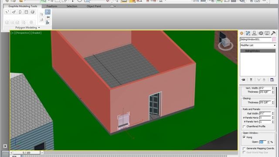Enable Generate Mapping Coords checkbox

click(244, 148)
